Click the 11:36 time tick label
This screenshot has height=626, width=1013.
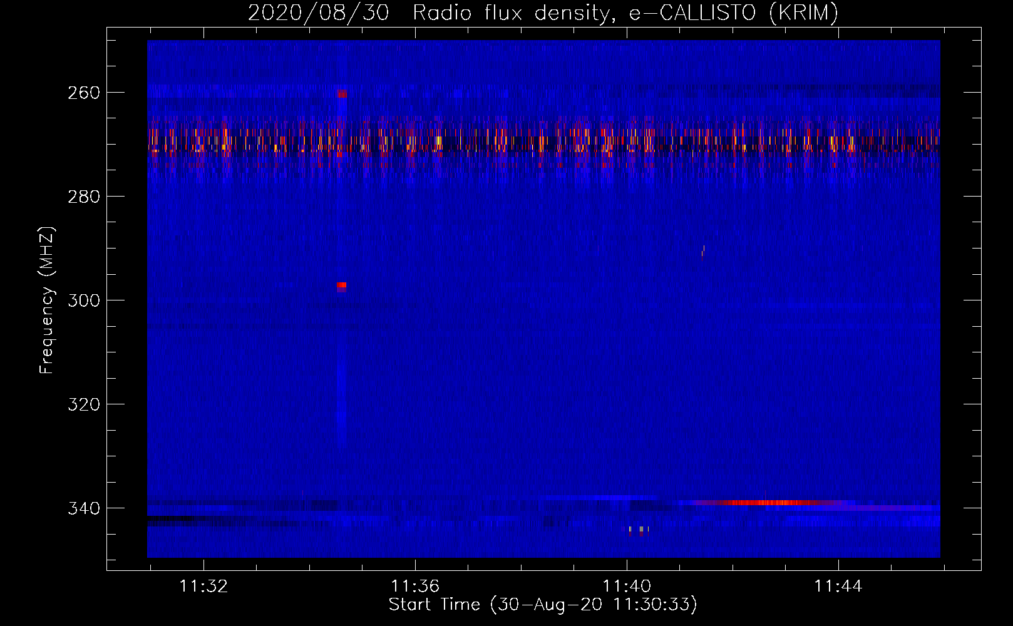(415, 587)
